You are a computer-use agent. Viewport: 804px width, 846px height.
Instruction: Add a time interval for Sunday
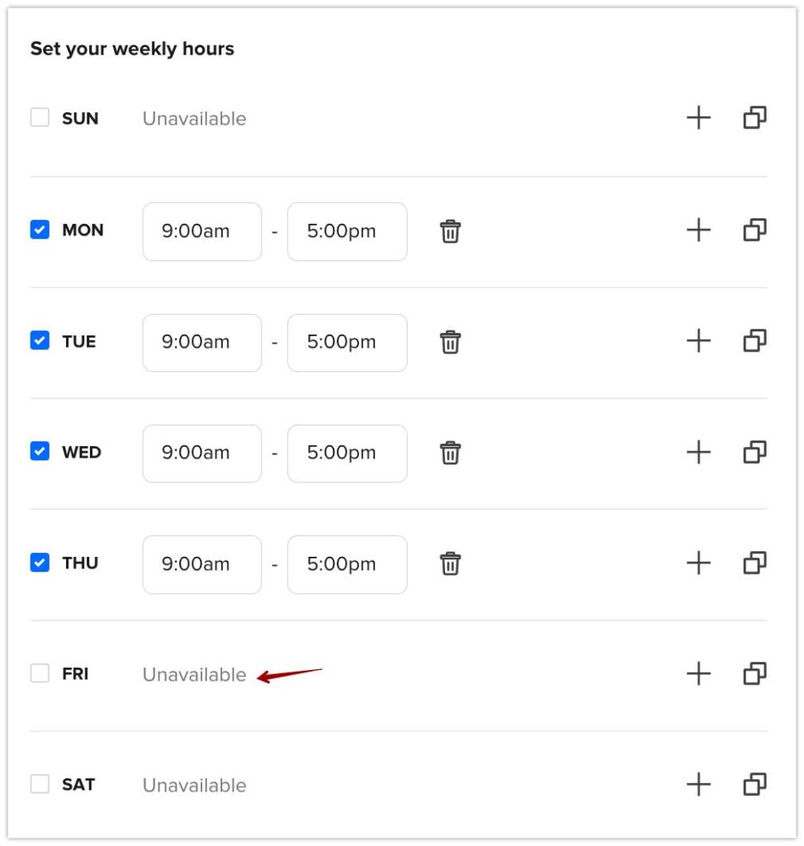[x=698, y=117]
